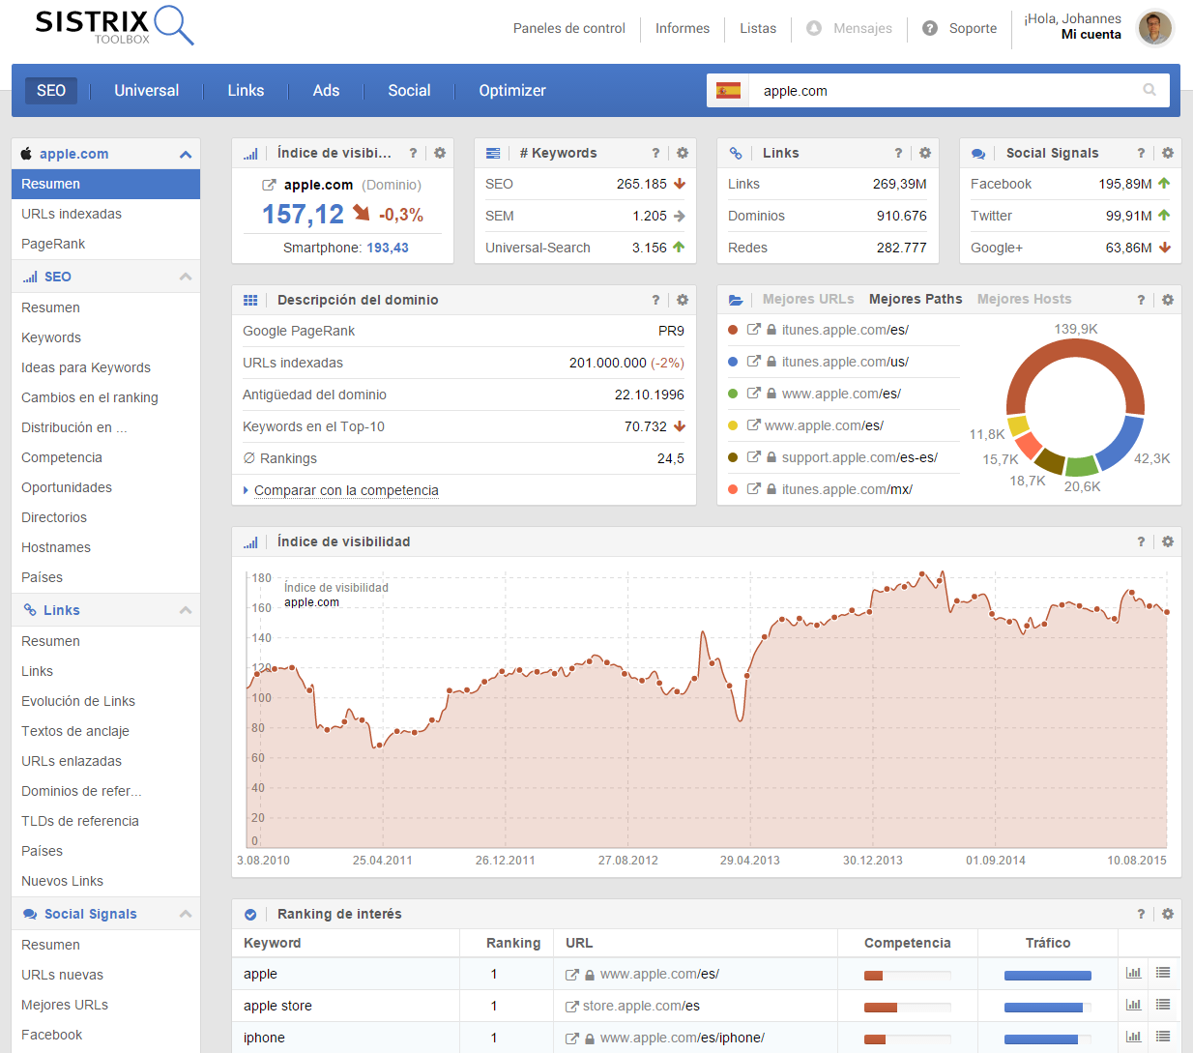This screenshot has height=1053, width=1193.
Task: Click the blue dot for itunes.apple.com/us/
Action: 733,362
